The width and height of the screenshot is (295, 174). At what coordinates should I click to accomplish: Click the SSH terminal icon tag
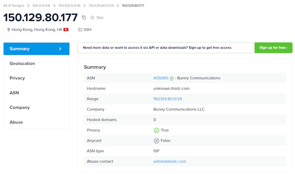point(80,29)
